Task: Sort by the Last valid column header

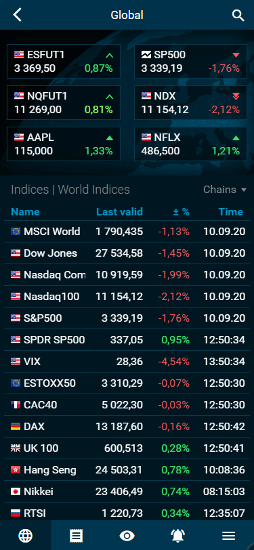Action: pos(120,212)
